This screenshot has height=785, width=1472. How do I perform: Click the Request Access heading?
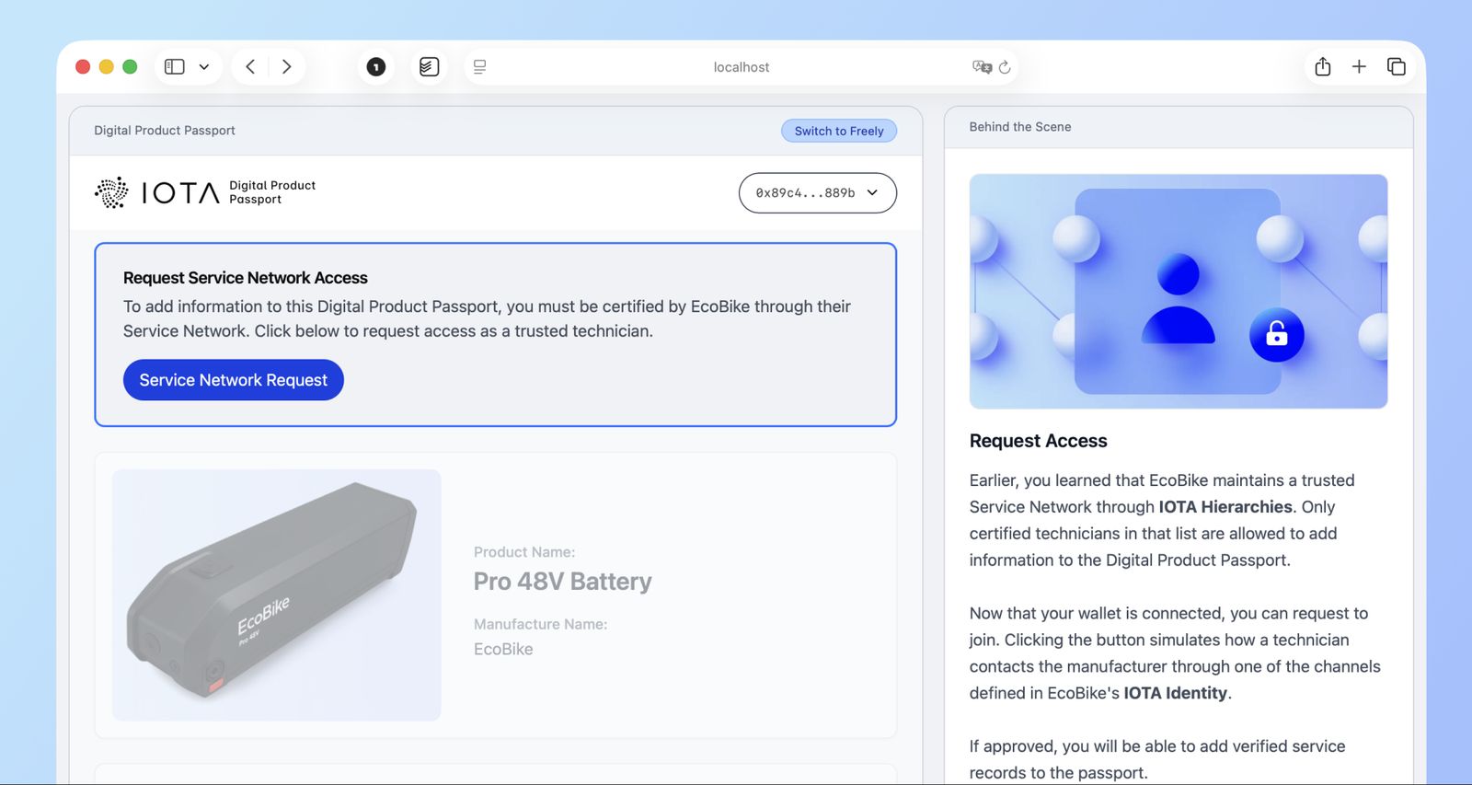tap(1039, 441)
